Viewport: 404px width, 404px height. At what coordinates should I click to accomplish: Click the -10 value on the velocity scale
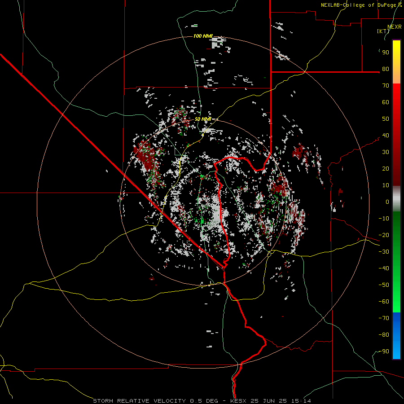pos(384,219)
